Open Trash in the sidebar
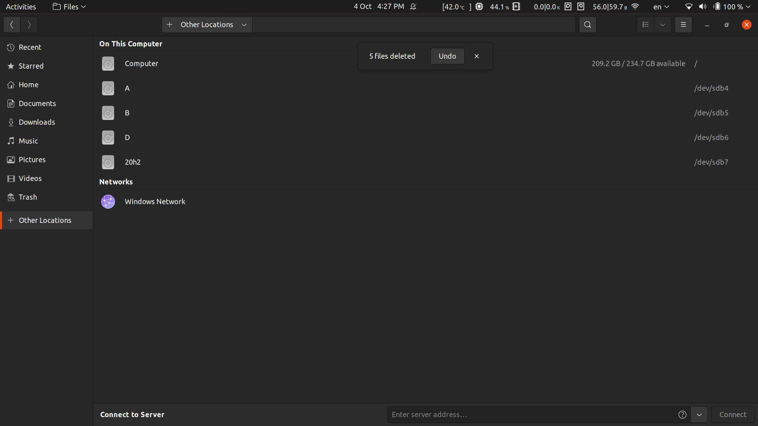The height and width of the screenshot is (426, 758). tap(28, 197)
